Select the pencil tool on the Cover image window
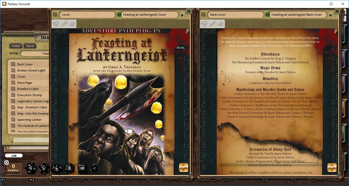Viewport: 349px width, 186px height. tap(64, 24)
